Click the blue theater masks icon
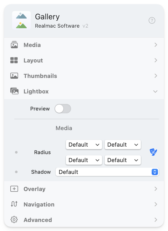 [154, 152]
